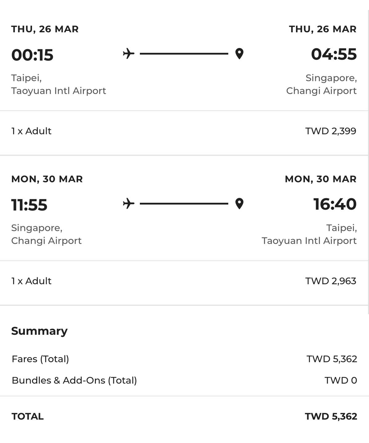Click the bold TWD 5,362 total amount

(x=331, y=417)
